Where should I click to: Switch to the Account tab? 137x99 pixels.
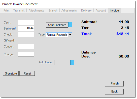coord(101,10)
